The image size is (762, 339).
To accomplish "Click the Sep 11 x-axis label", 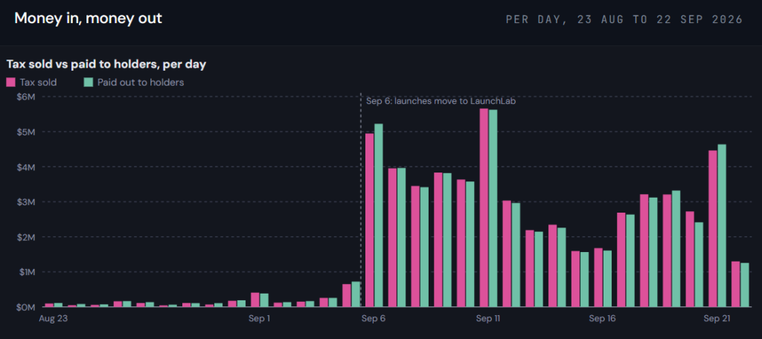I will pos(488,319).
